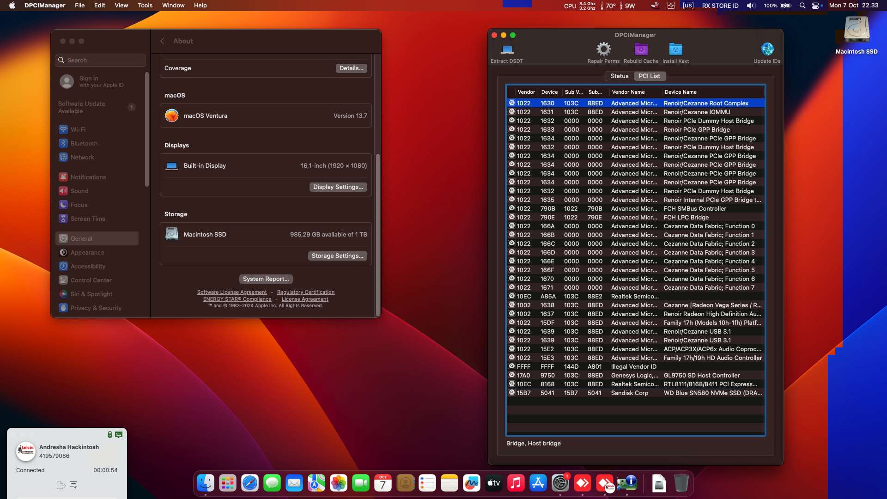Open Macintosh SSD desktop drive icon
The image size is (887, 499).
pyautogui.click(x=857, y=30)
